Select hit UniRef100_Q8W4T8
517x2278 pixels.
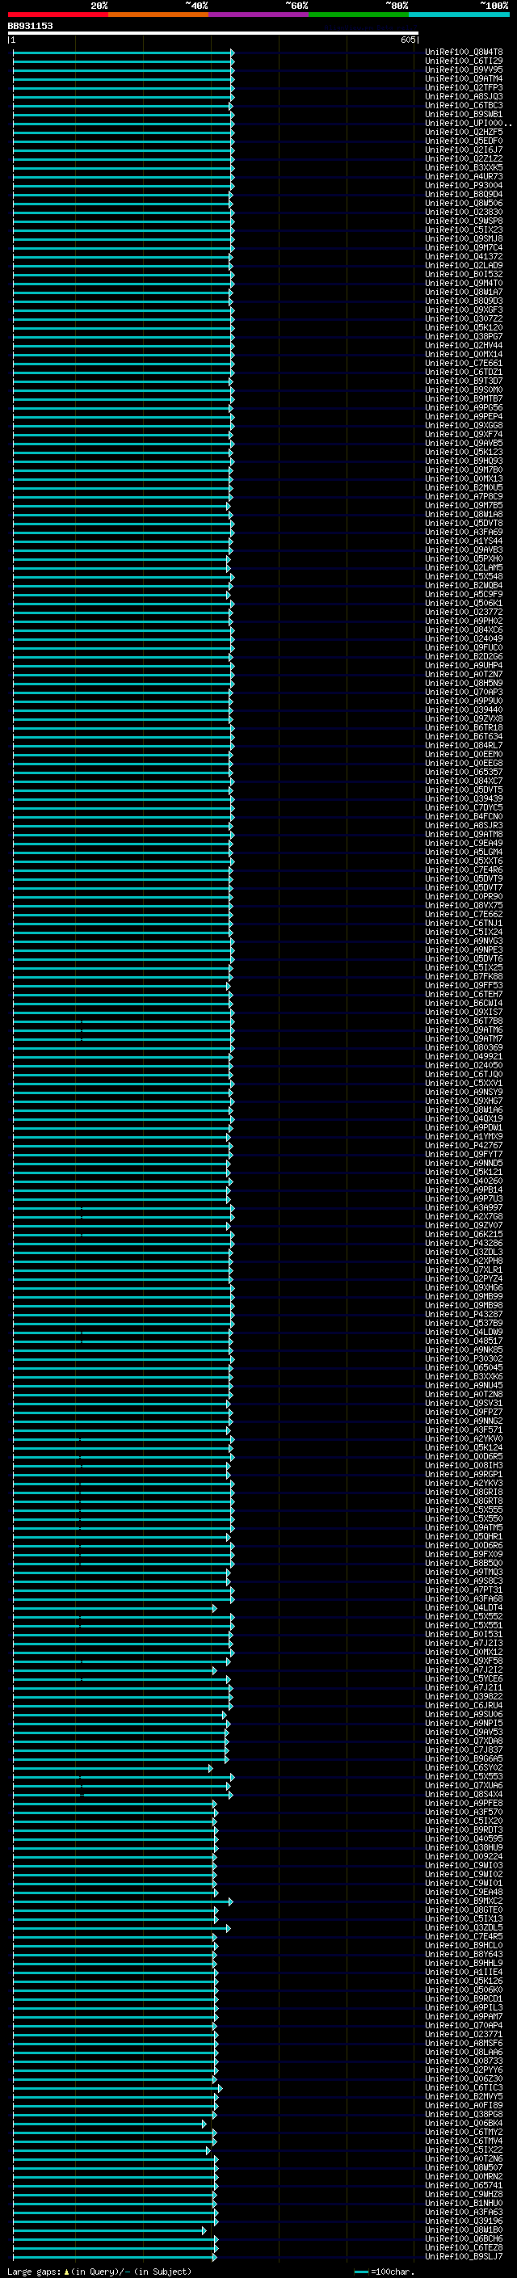463,53
